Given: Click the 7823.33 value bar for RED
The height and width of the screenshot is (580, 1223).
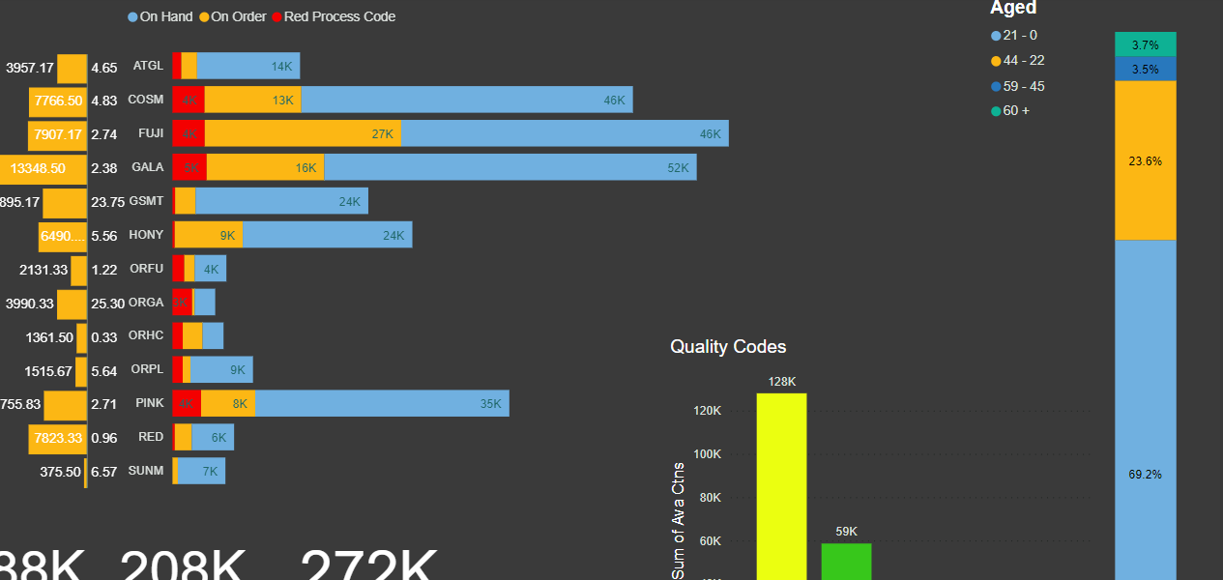Looking at the screenshot, I should point(58,437).
